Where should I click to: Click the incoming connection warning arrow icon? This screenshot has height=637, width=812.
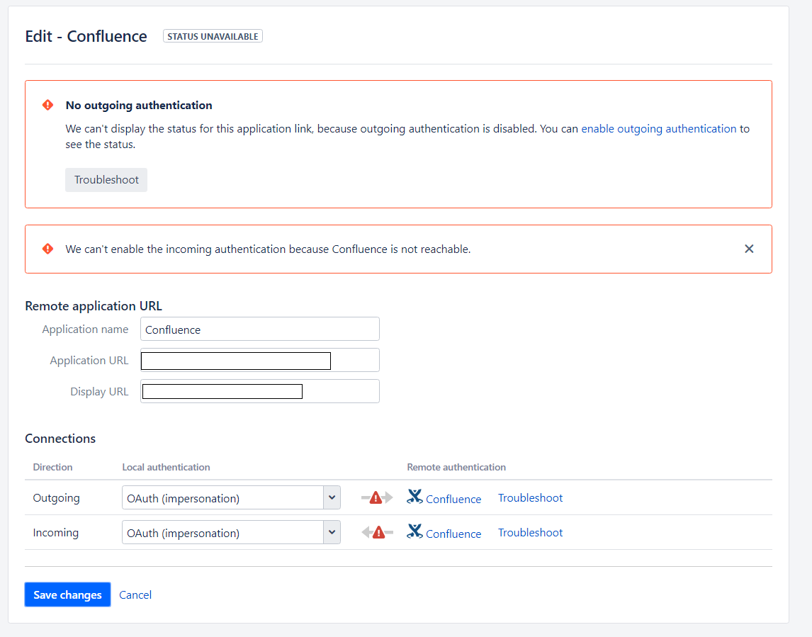coord(377,532)
